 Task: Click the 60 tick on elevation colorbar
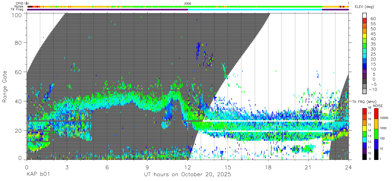pos(373,19)
